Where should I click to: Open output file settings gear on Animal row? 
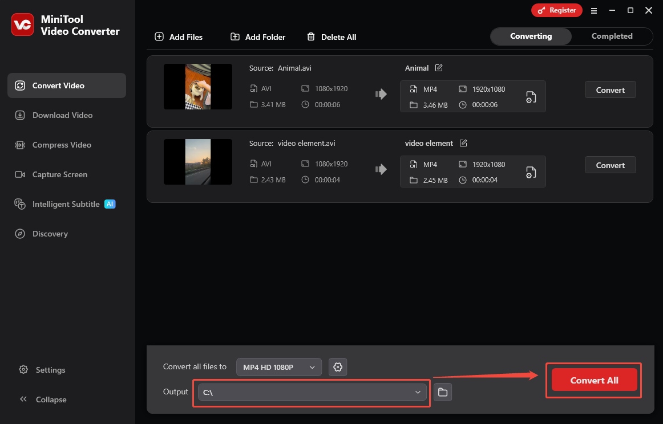click(x=531, y=97)
